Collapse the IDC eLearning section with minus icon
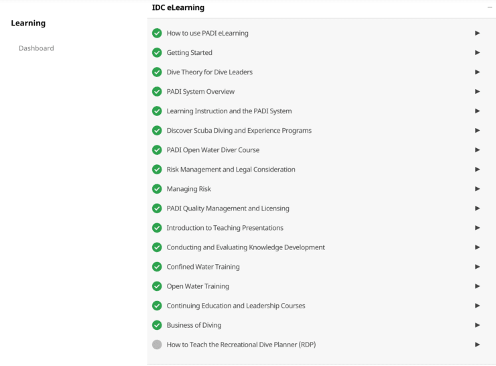 tap(490, 7)
